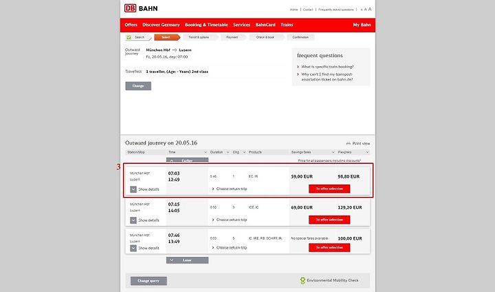Click the DB Bahn logo

141,8
